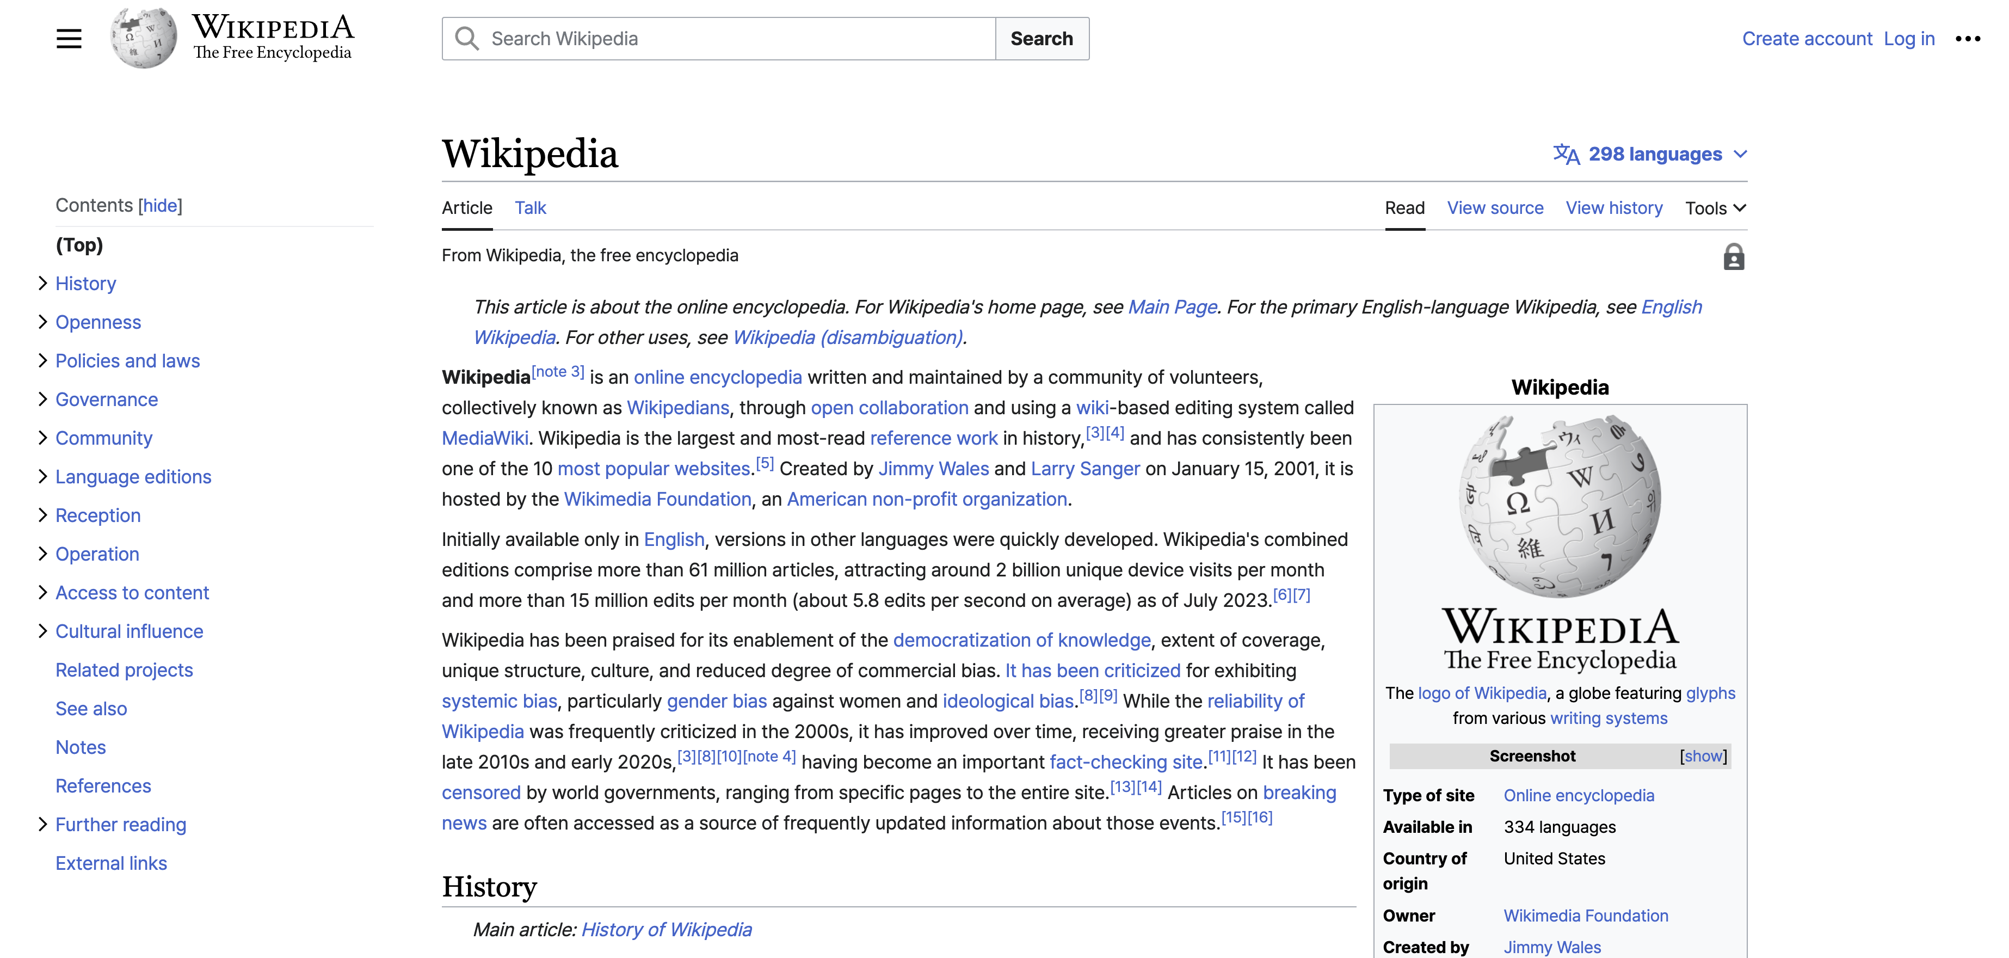
Task: Open the View history tab
Action: pyautogui.click(x=1613, y=207)
